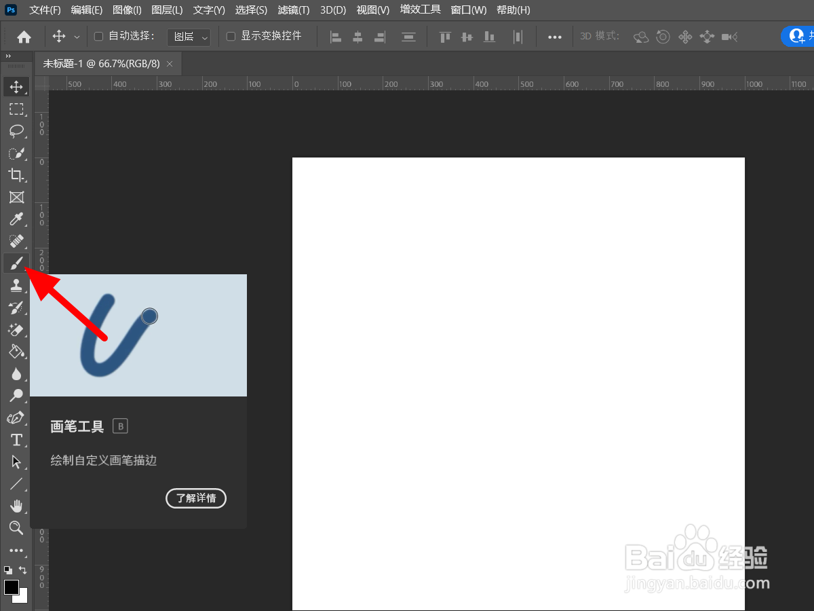Click align horizontal centers icon
Image resolution: width=814 pixels, height=611 pixels.
pos(357,37)
